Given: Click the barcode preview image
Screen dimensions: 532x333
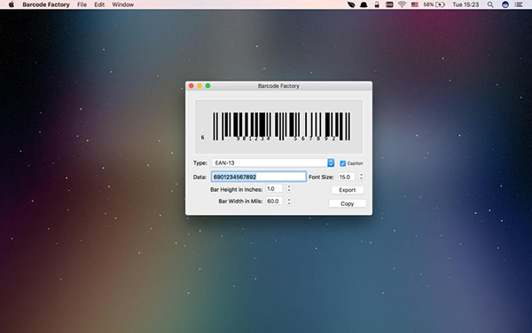Looking at the screenshot, I should point(278,126).
